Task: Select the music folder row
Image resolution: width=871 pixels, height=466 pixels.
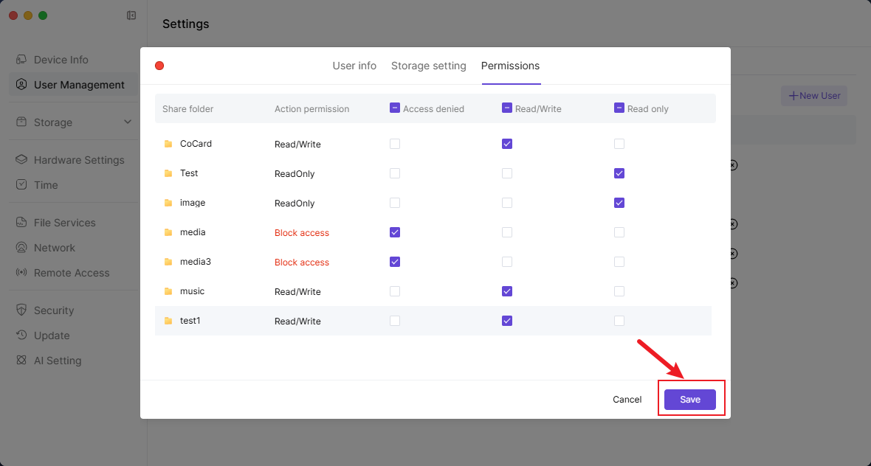Action: click(193, 291)
